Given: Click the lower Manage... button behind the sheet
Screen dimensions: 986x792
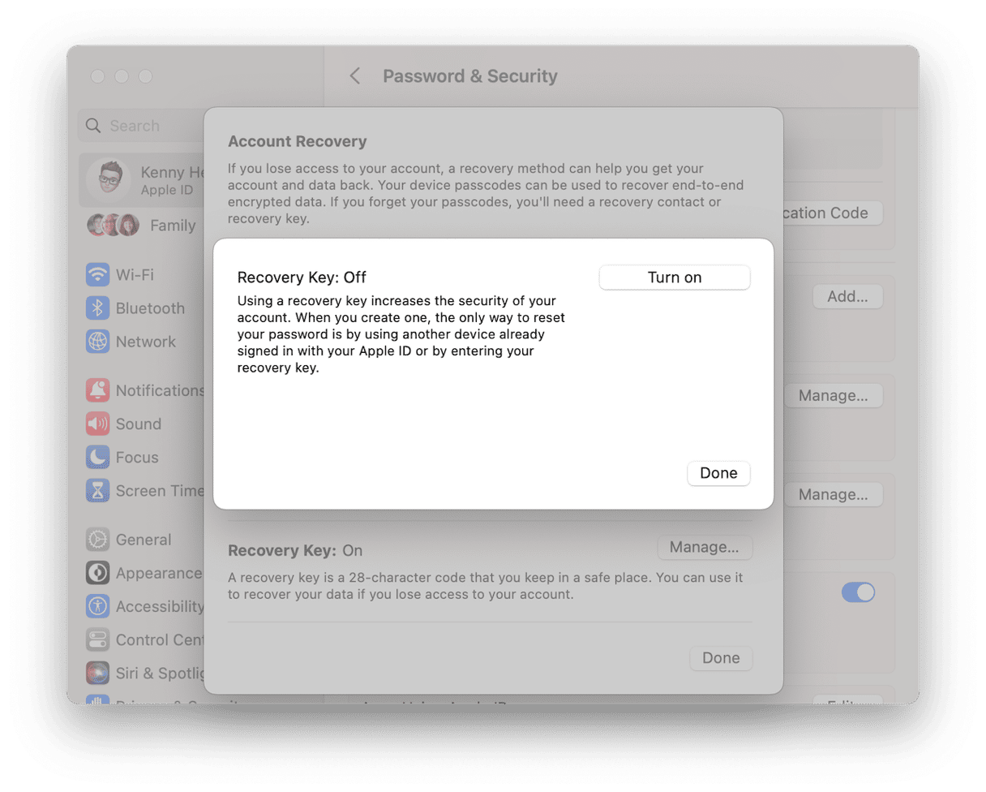Looking at the screenshot, I should [834, 495].
